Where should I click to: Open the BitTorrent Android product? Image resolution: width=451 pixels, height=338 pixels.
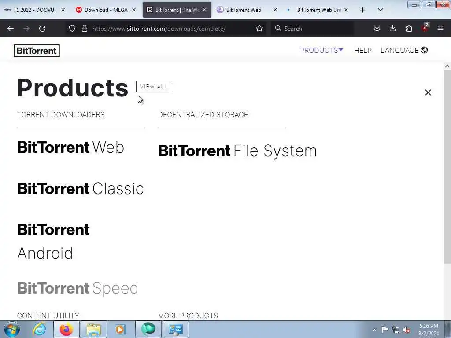pos(53,242)
